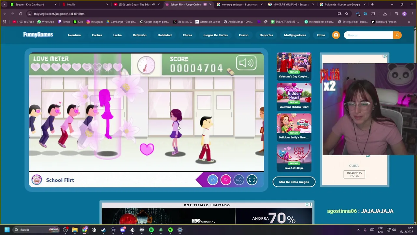417x235 pixels.
Task: Click taskbar Buscar search box
Action: (36, 230)
